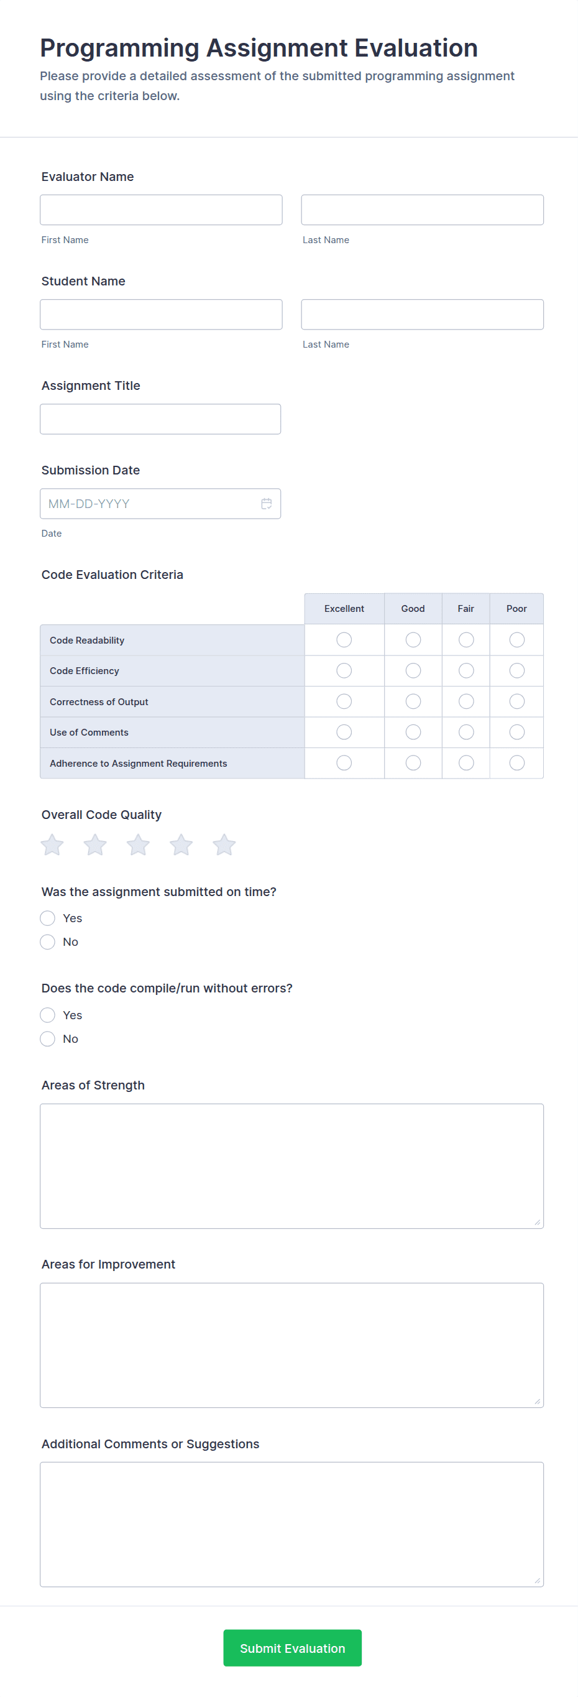This screenshot has width=578, height=1697.
Task: Set Correctness of Output to Fair
Action: pos(466,701)
